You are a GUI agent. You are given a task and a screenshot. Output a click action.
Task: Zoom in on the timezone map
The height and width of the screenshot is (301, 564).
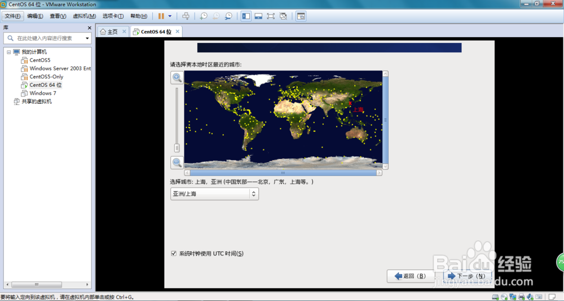click(177, 77)
